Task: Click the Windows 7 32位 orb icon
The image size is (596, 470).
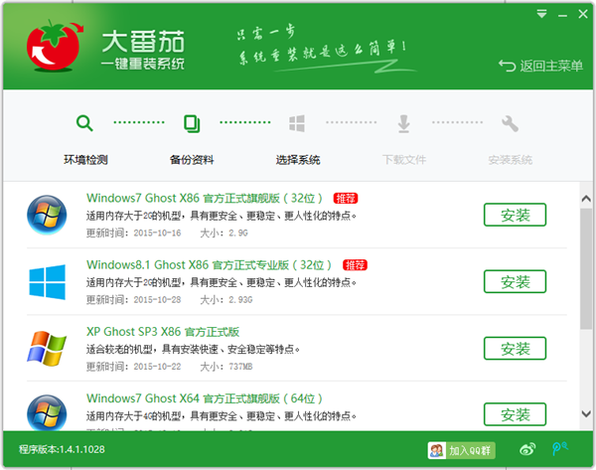Action: tap(47, 215)
